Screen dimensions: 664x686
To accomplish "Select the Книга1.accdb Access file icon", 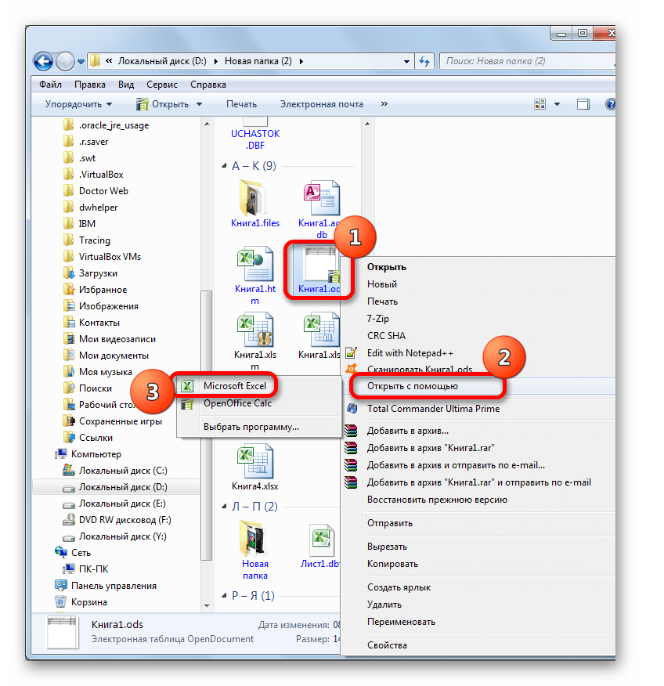I will point(322,198).
